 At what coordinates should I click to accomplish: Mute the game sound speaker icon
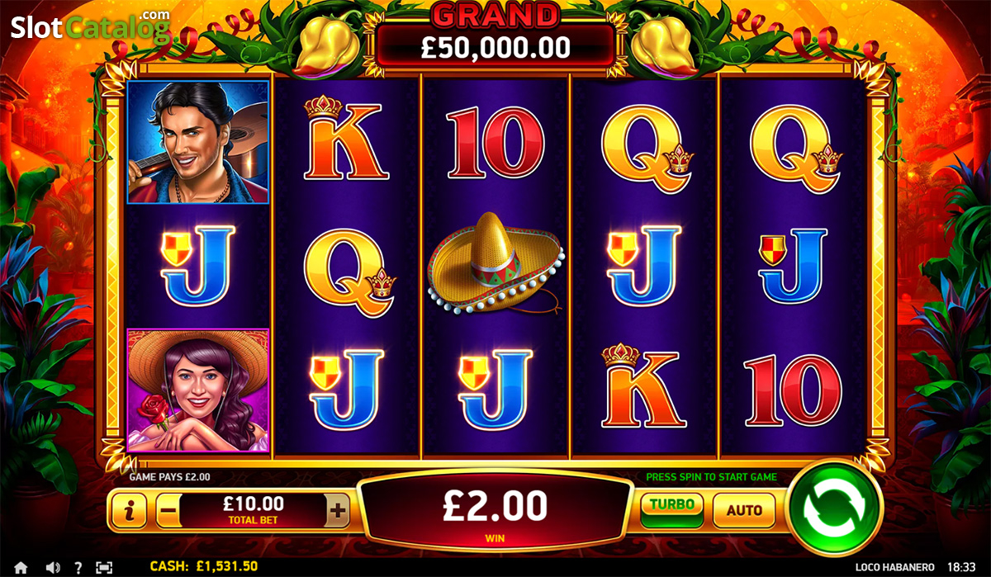(53, 568)
